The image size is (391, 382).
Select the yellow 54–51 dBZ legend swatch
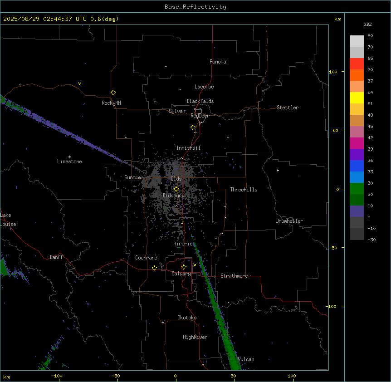click(357, 98)
